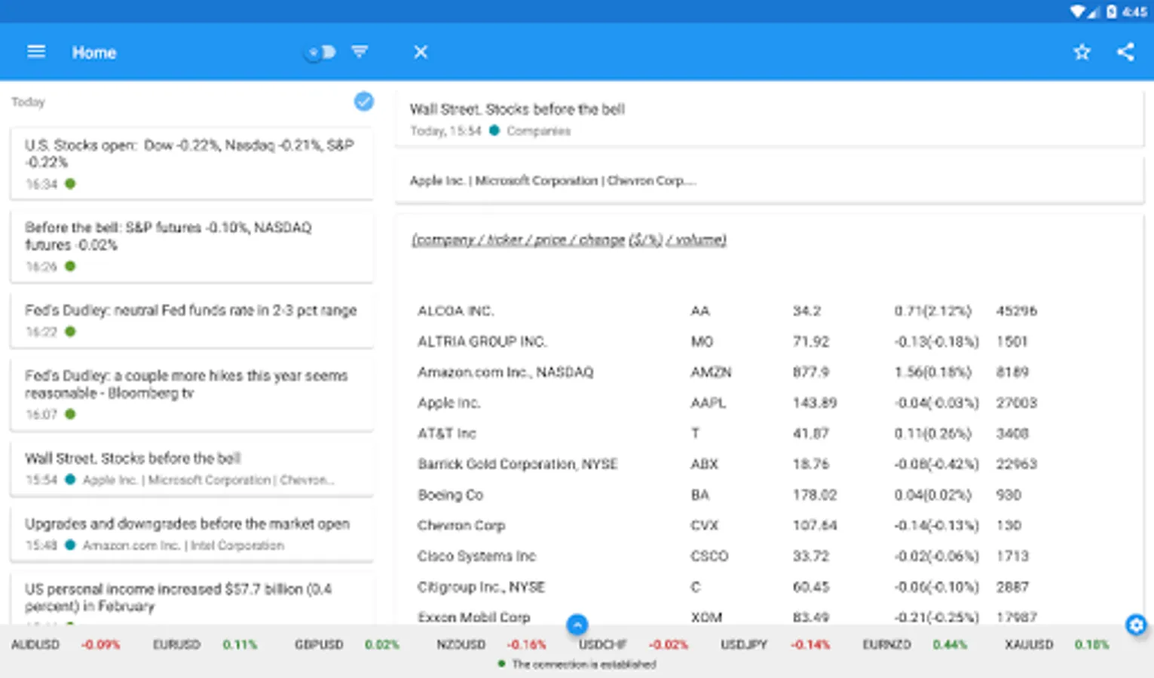
Task: Open the ticker settings gear
Action: pos(1136,625)
